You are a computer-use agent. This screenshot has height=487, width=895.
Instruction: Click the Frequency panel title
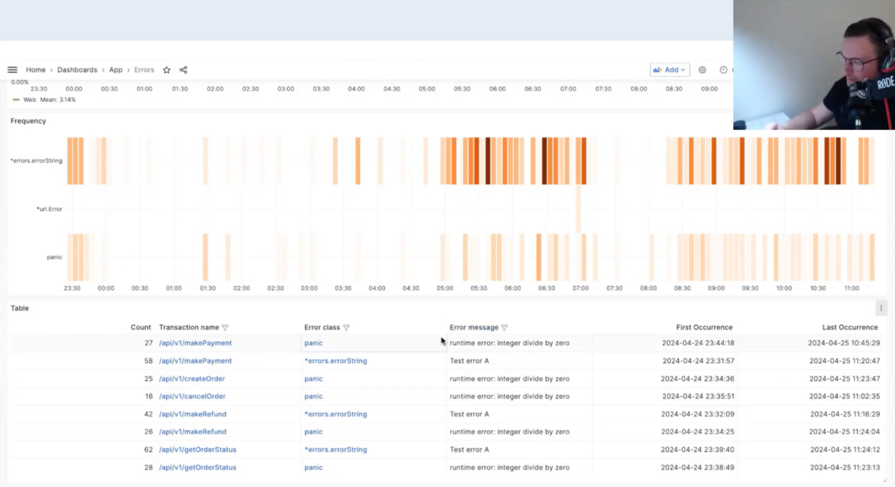point(28,121)
